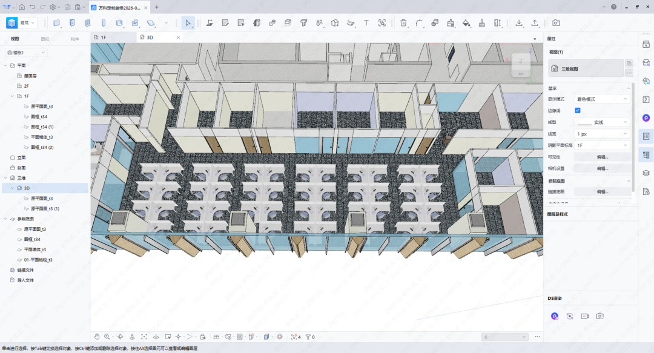Click 编辑 button next to 相机设置

(602, 168)
